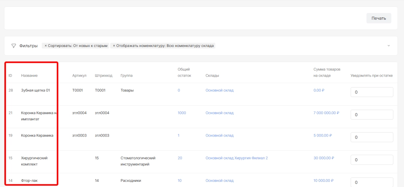
Task: Remove the Отображать номенклатуру filter tag
Action: pos(114,46)
